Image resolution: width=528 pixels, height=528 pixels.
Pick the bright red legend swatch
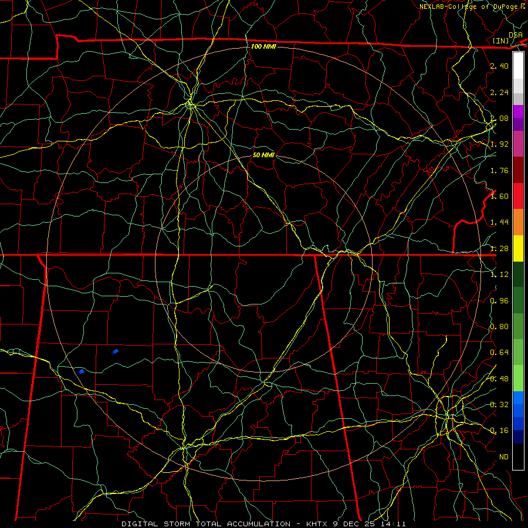(518, 196)
